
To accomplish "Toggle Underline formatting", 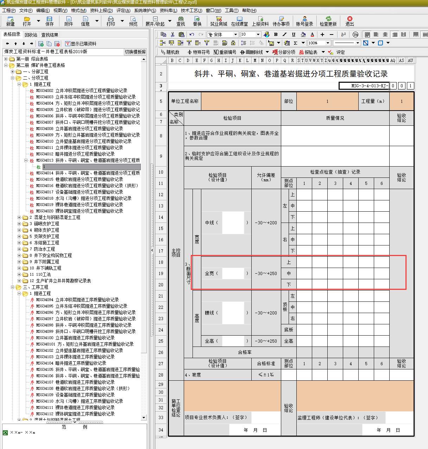I will point(294,34).
